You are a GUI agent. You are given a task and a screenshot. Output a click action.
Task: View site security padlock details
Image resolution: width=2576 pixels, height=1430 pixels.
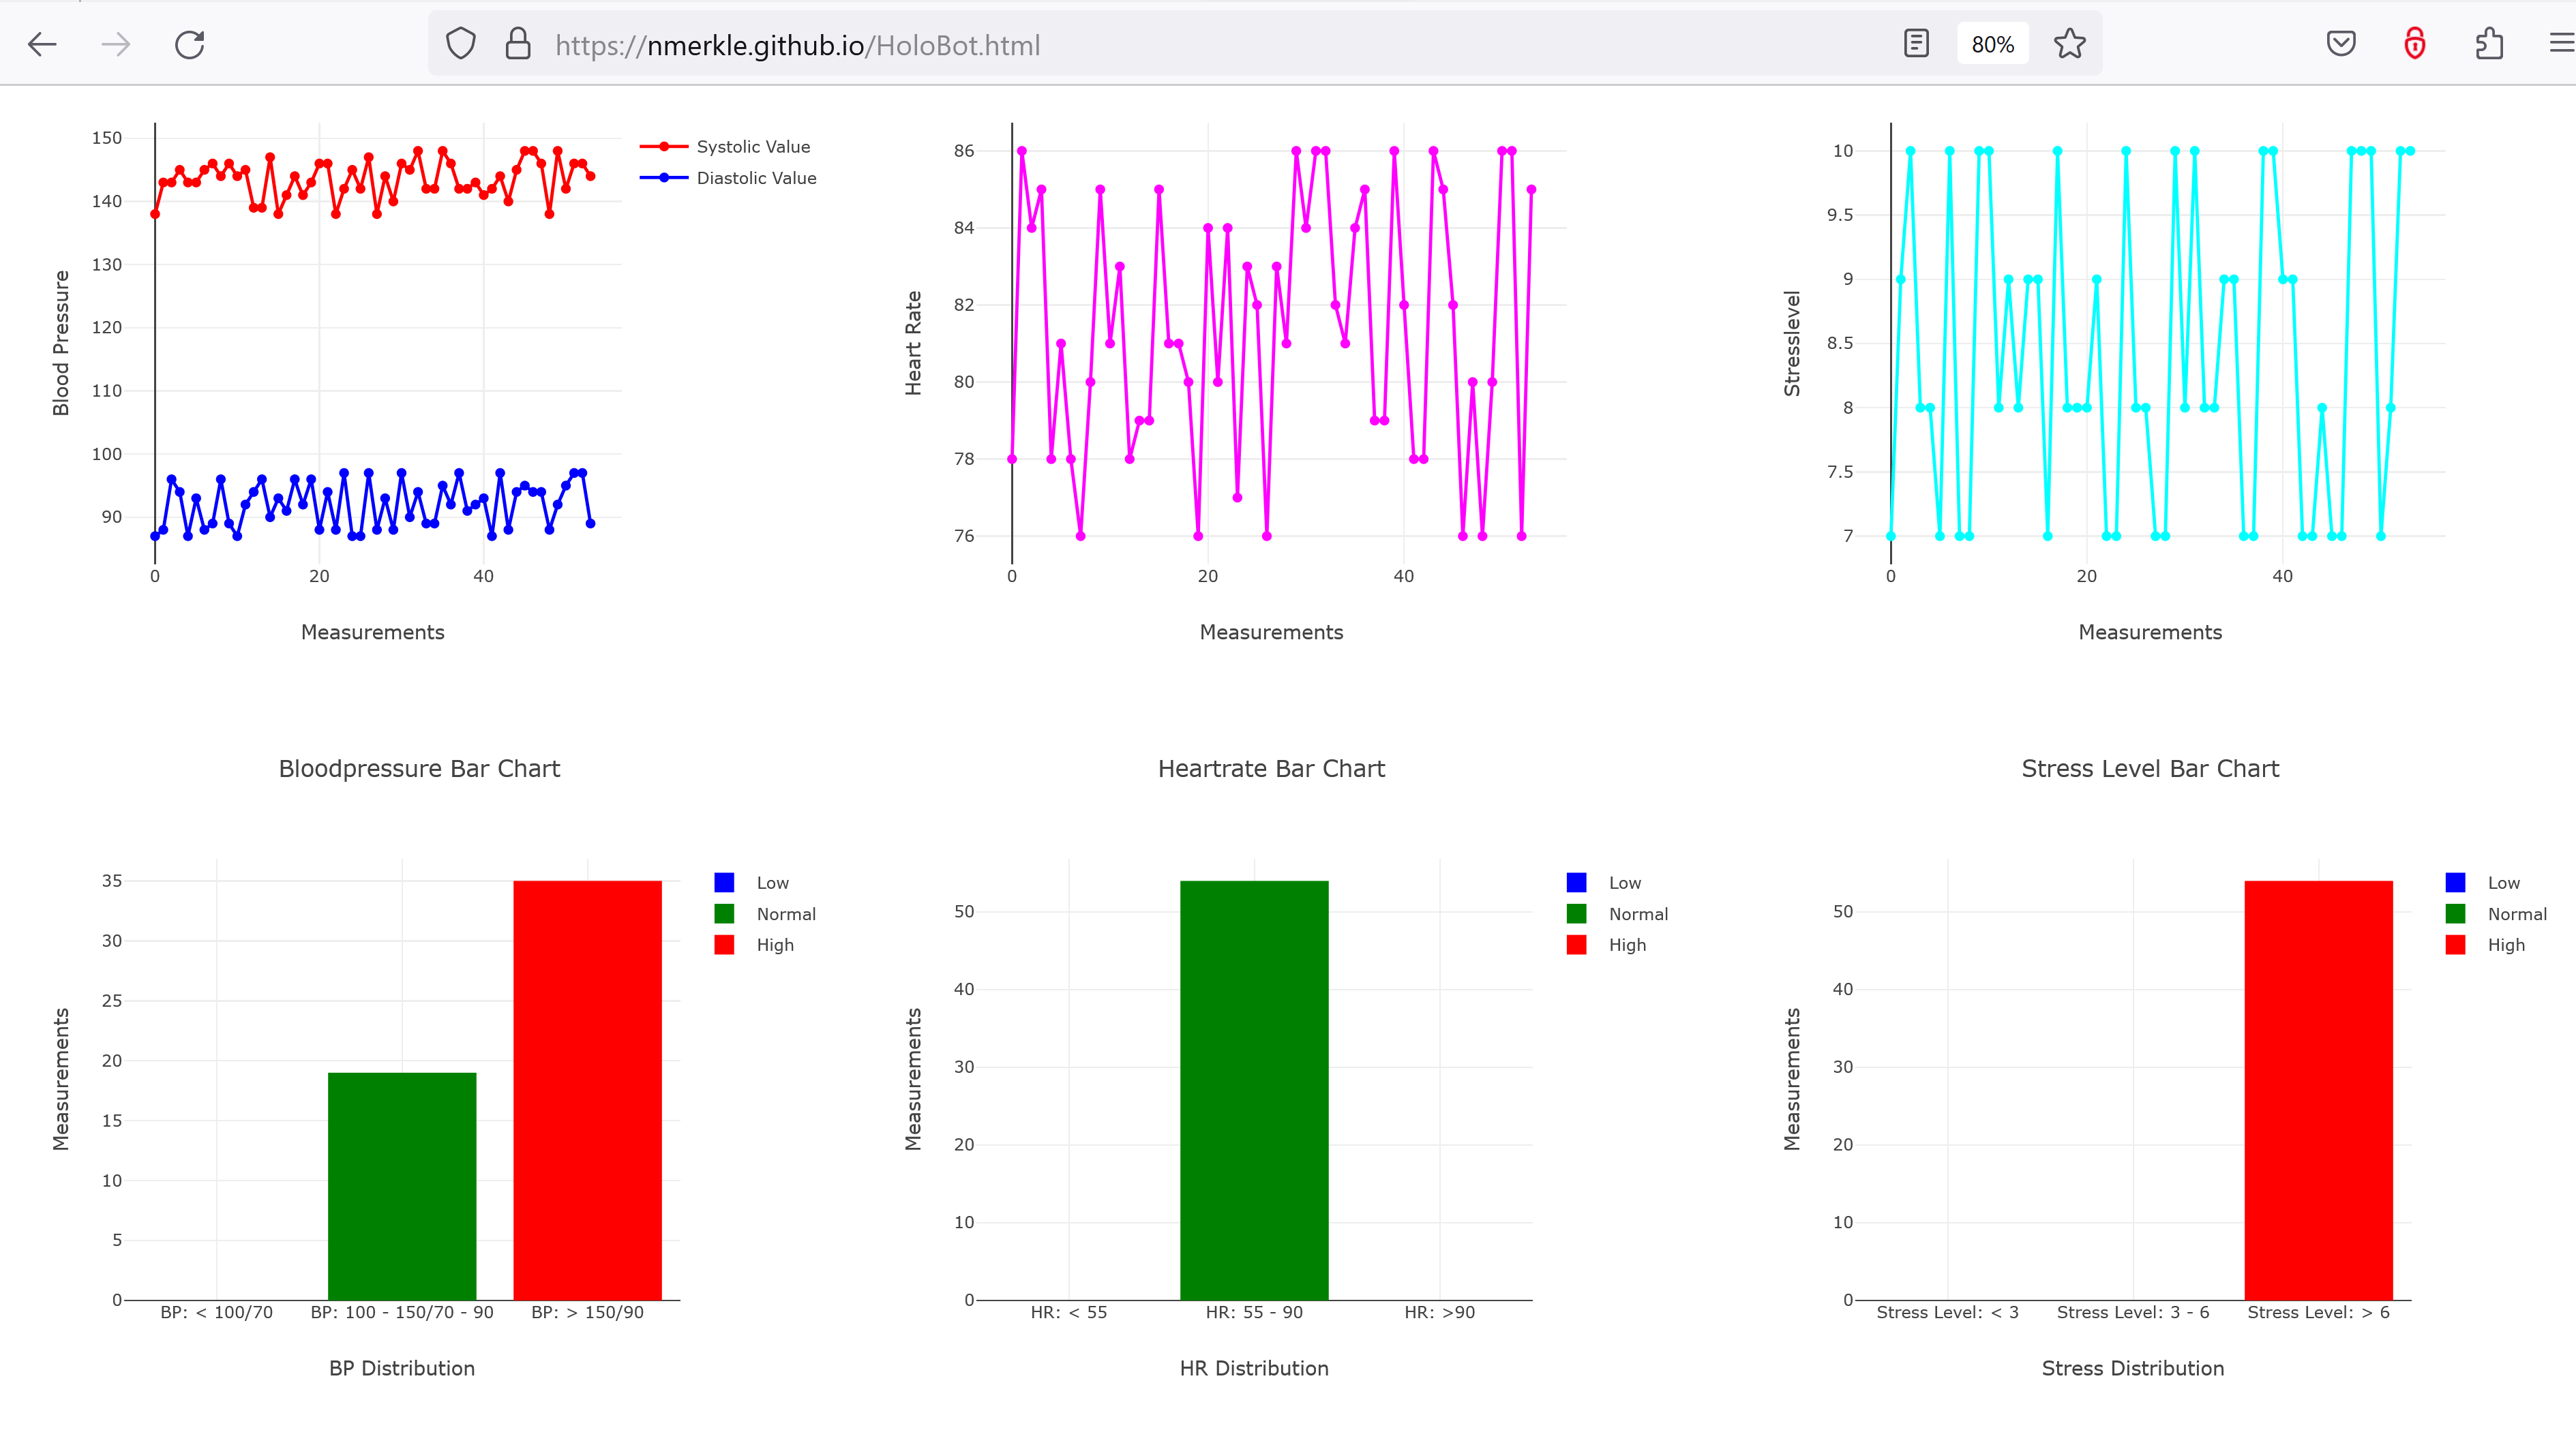pos(518,44)
